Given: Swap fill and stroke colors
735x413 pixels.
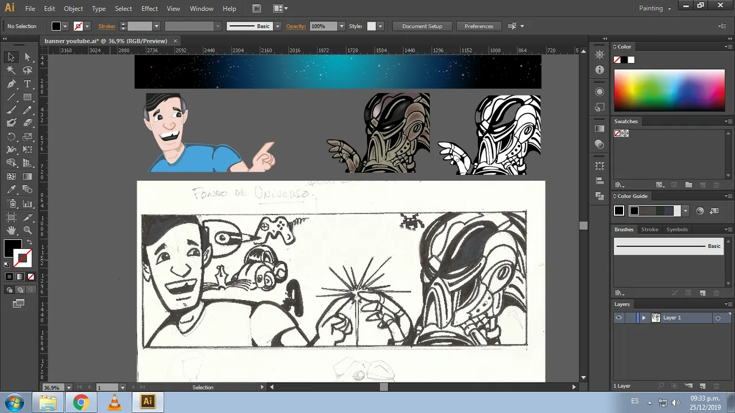Looking at the screenshot, I should click(x=29, y=243).
